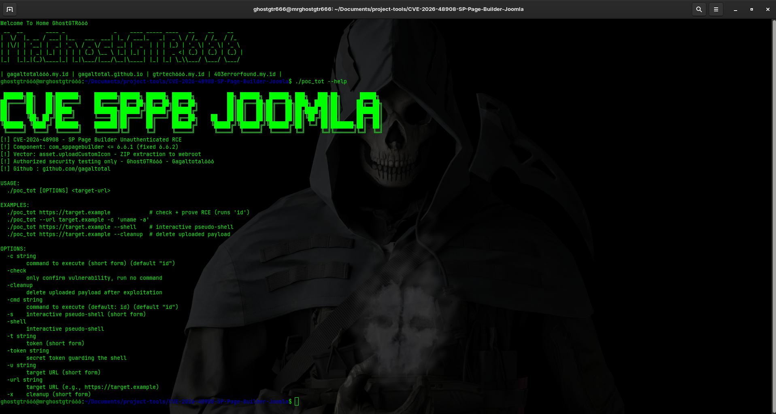Maximize the terminal window
This screenshot has width=776, height=414.
pos(751,9)
